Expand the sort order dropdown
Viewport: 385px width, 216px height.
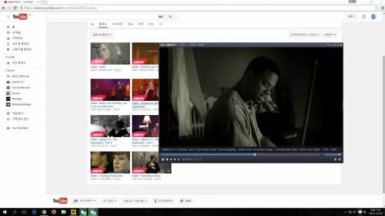click(x=305, y=35)
